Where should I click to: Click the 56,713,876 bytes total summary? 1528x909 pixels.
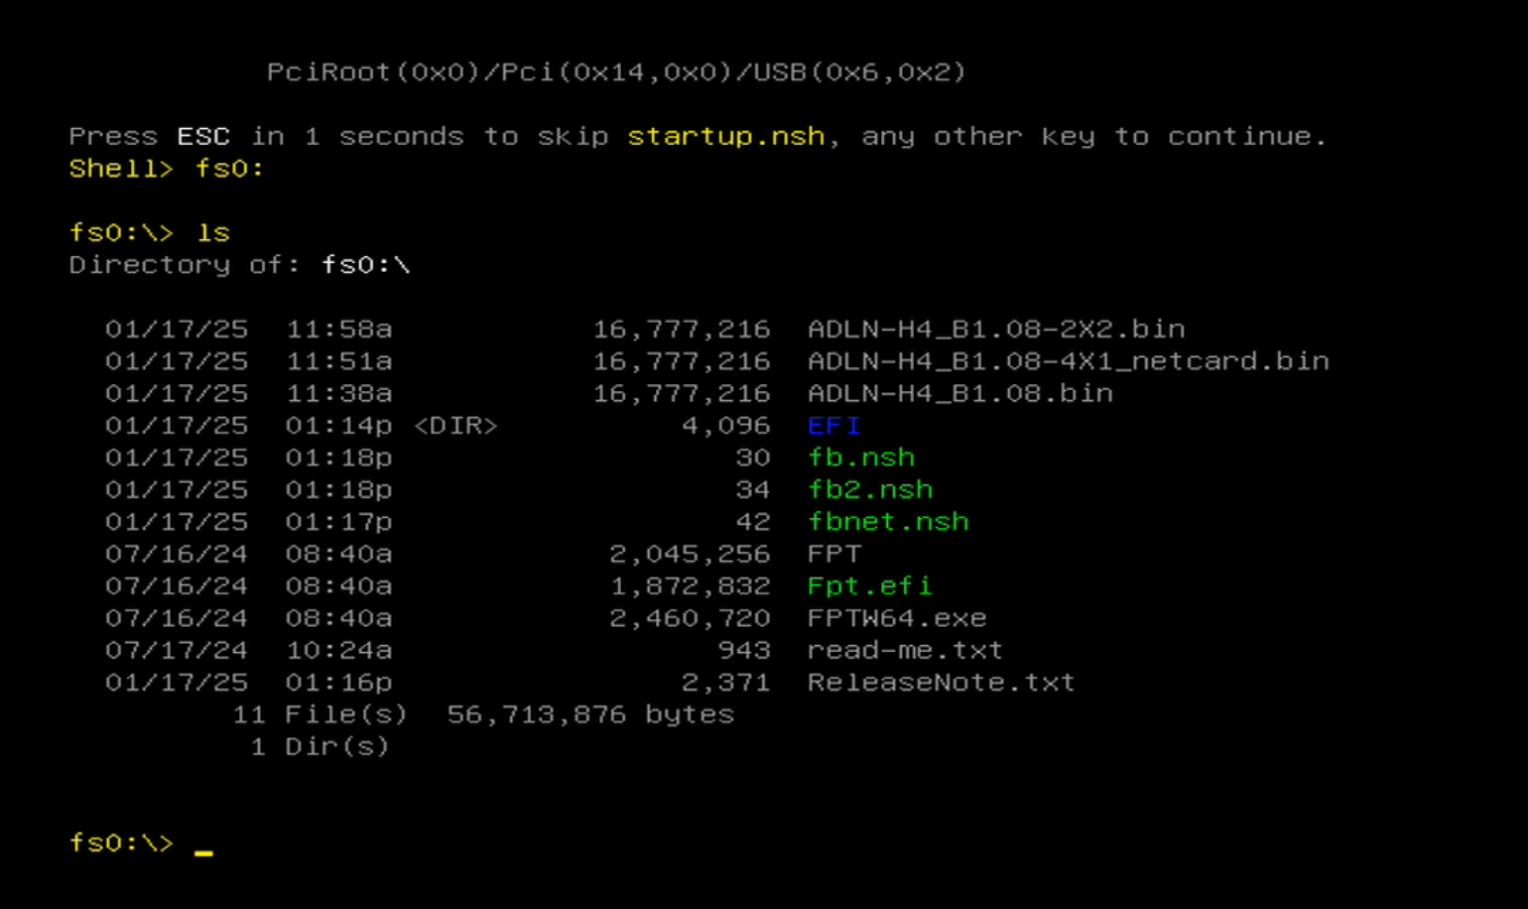pyautogui.click(x=589, y=714)
